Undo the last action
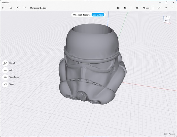This screenshot has height=137, width=177. pos(18,8)
